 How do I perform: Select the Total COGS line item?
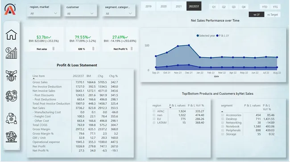(x=40, y=125)
